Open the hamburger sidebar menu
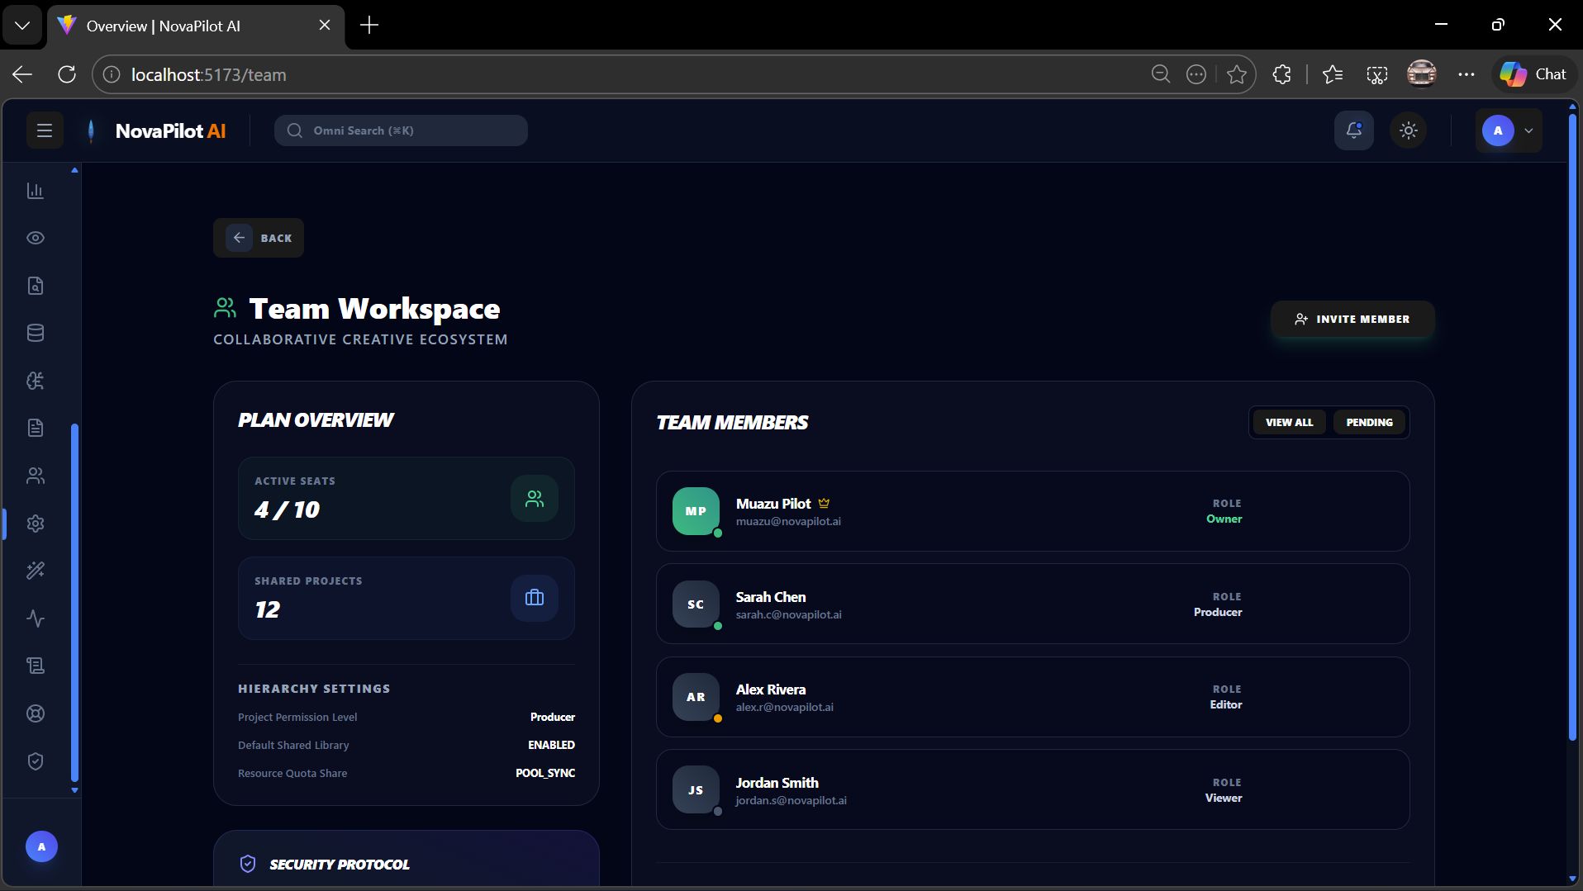The width and height of the screenshot is (1583, 891). (45, 130)
